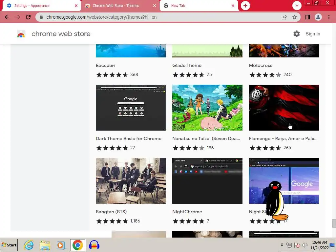Click Flamengo - Raça, Amor e Paix title
336x252 pixels.
(283, 139)
